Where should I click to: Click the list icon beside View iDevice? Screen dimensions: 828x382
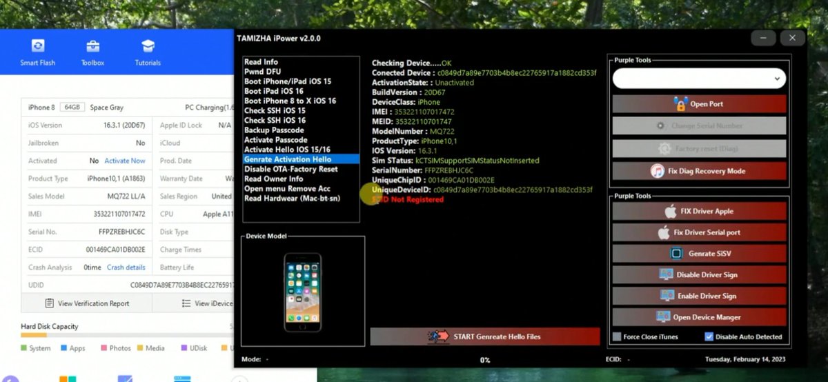(186, 303)
